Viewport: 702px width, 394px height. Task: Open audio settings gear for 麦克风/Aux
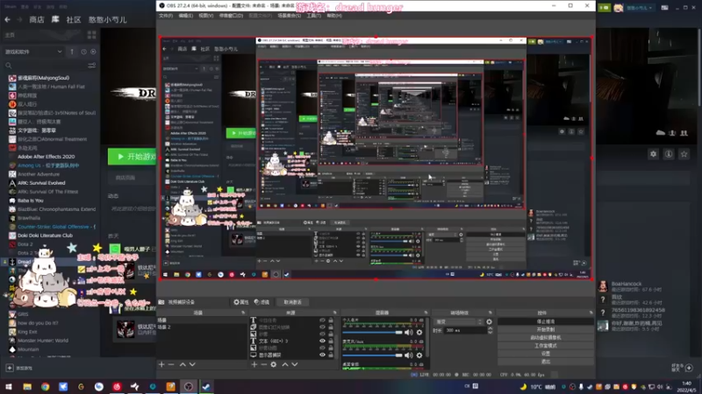pyautogui.click(x=419, y=355)
